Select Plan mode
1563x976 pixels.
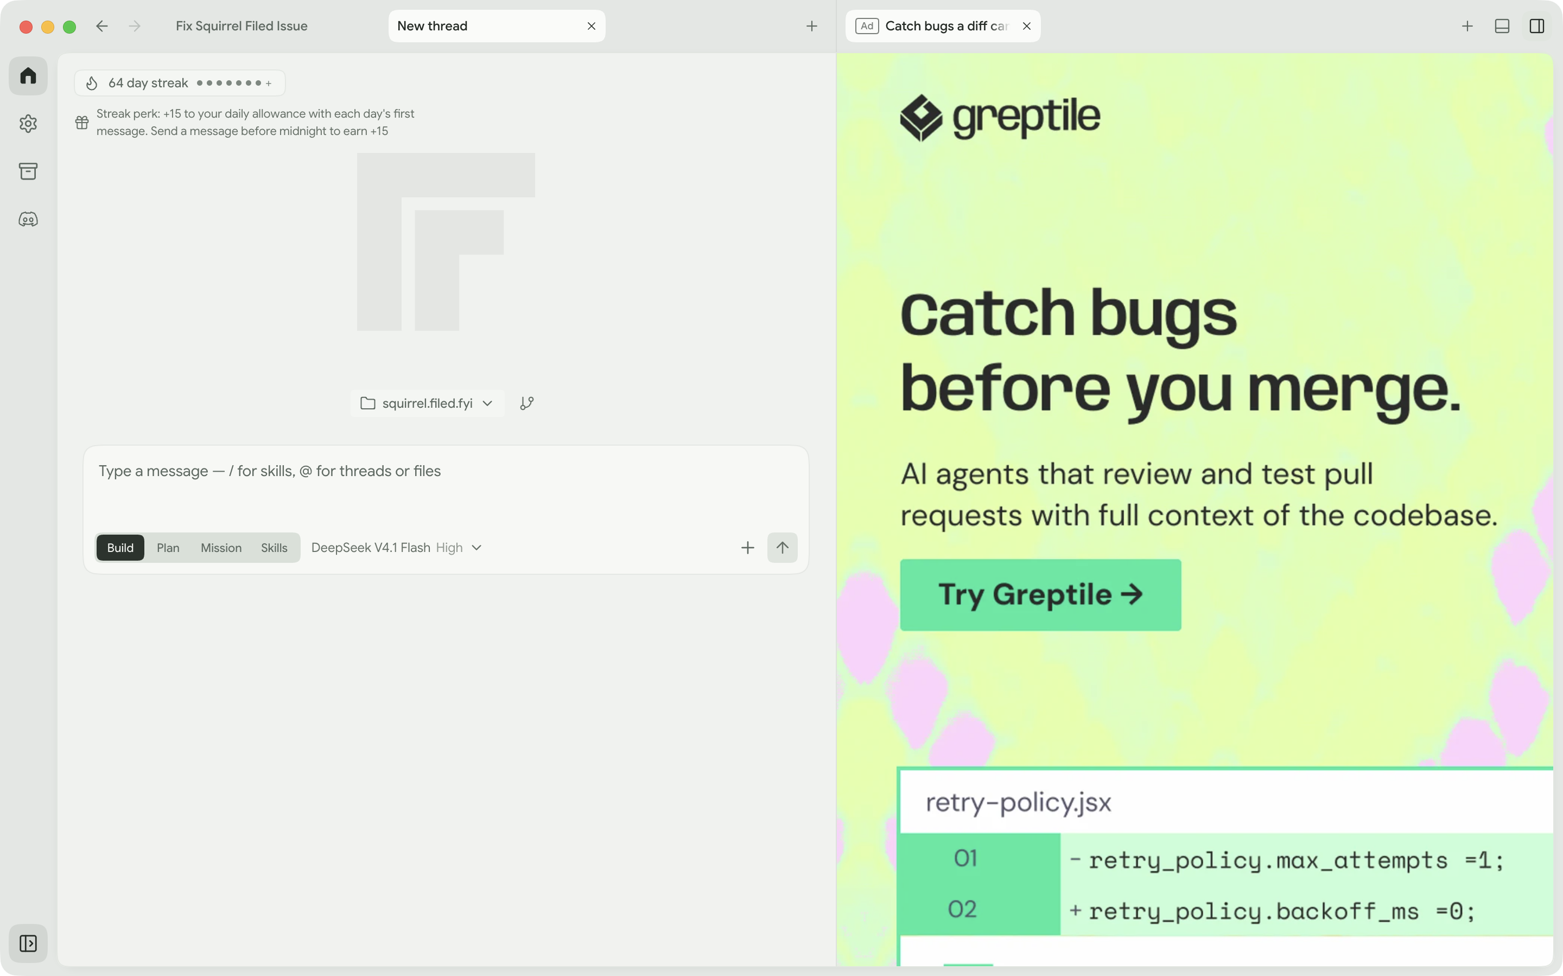click(x=168, y=548)
